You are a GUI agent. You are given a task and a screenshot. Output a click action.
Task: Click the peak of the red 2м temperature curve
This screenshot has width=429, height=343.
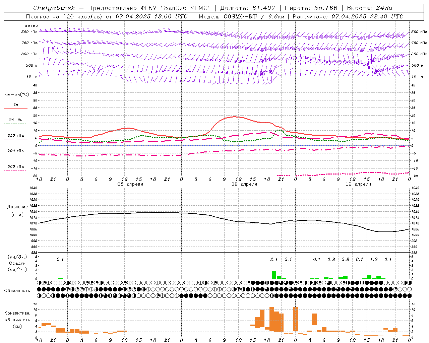[x=235, y=117]
